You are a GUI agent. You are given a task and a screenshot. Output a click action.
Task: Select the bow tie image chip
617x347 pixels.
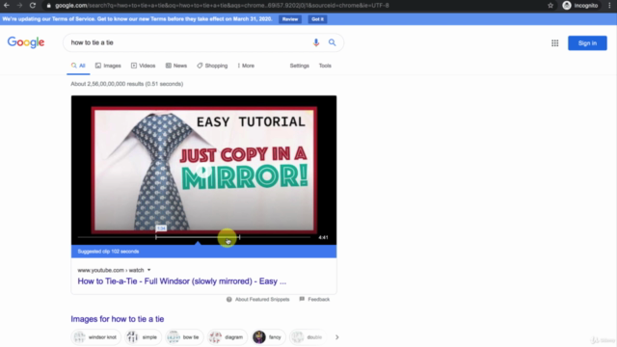[x=184, y=337]
